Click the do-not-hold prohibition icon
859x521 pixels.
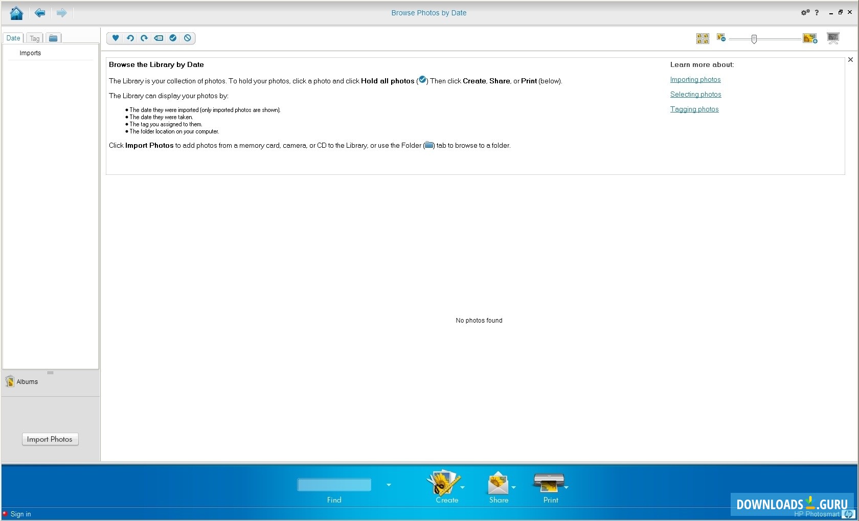(187, 38)
